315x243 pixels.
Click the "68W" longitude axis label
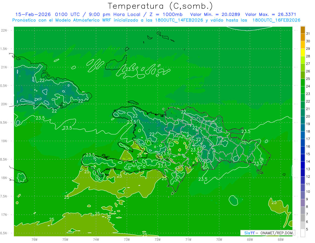tap(281, 239)
